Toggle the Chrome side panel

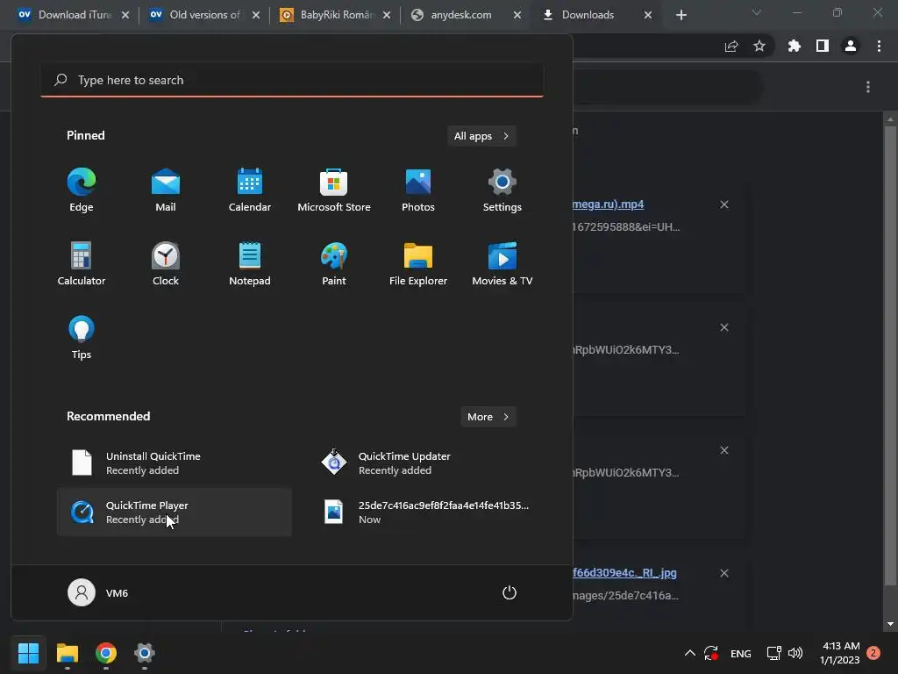pyautogui.click(x=823, y=46)
